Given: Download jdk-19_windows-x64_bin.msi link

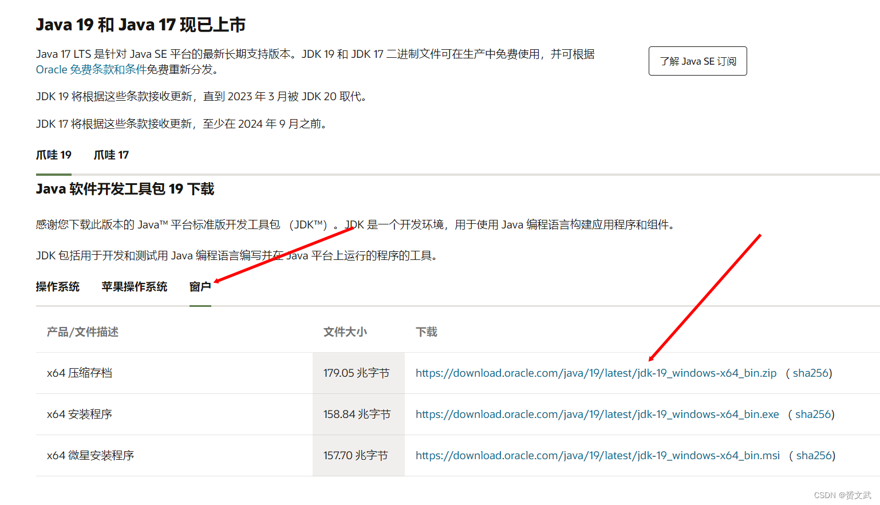Looking at the screenshot, I should tap(598, 455).
